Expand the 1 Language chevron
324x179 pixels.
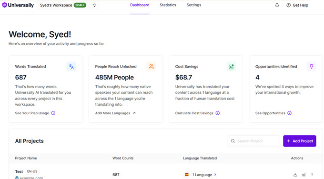coord(215,175)
